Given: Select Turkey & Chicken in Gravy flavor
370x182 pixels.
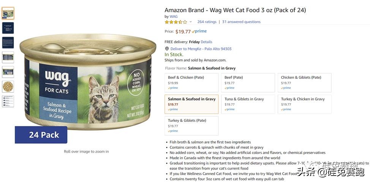Looking at the screenshot, I should [x=304, y=104].
